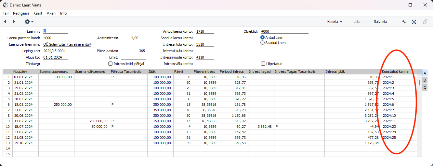Go to the next loan record

tap(14, 22)
